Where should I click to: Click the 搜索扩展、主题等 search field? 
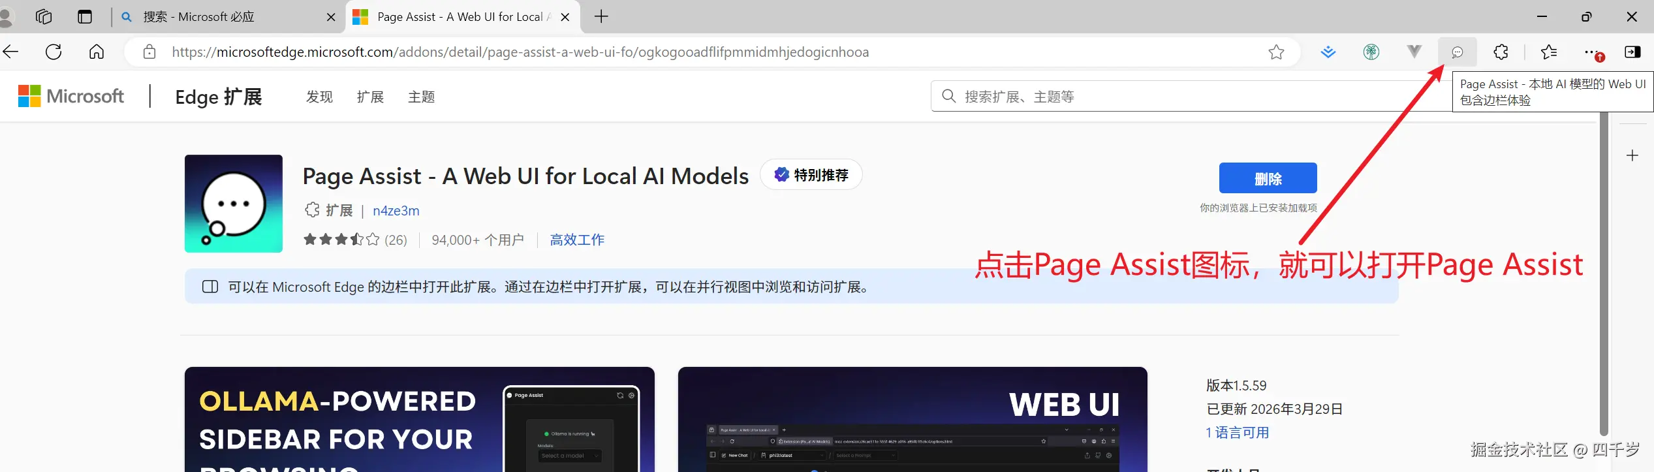(x=1191, y=97)
